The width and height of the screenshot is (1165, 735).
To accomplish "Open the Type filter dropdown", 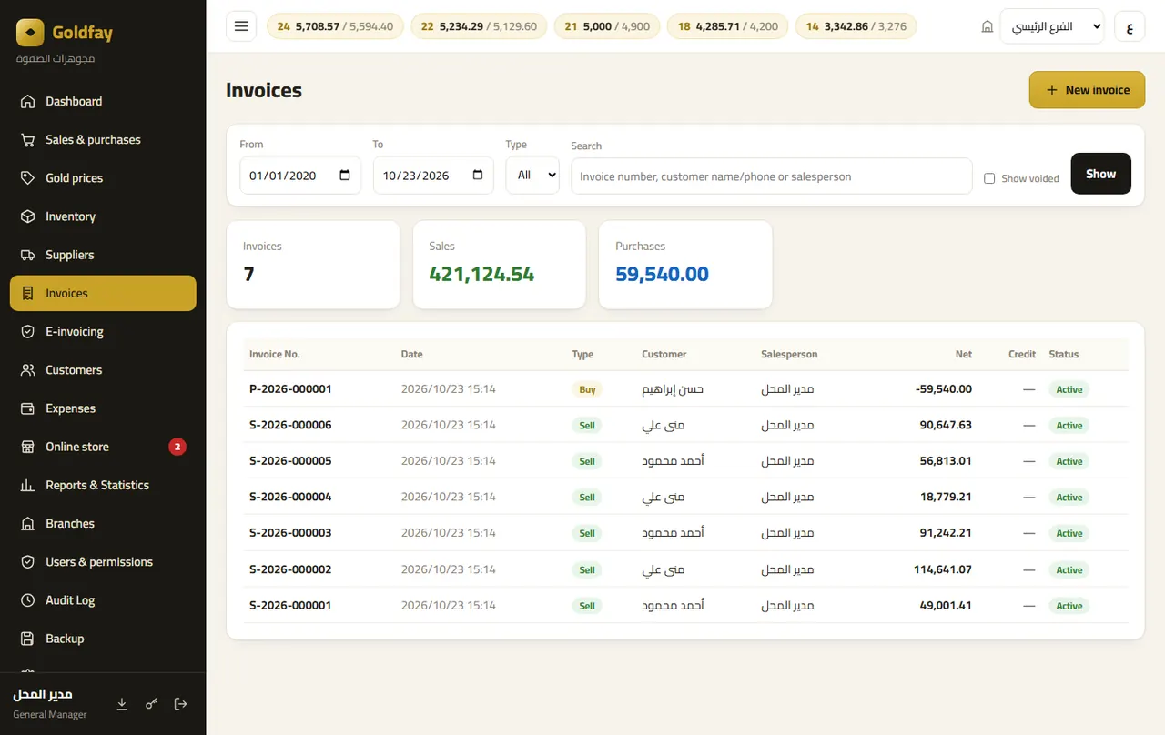I will (x=532, y=176).
